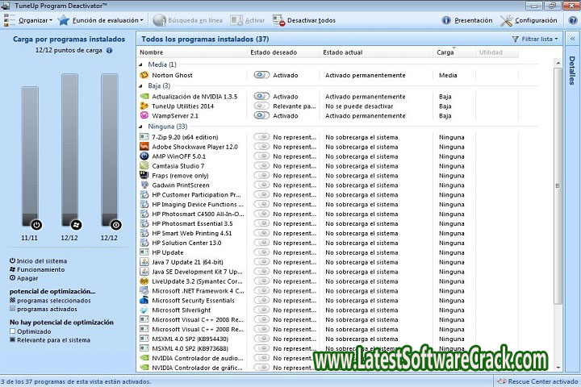Screen dimensions: 581x387
Task: Toggle the TuneUp Utilities 2014 switch
Action: coord(261,106)
